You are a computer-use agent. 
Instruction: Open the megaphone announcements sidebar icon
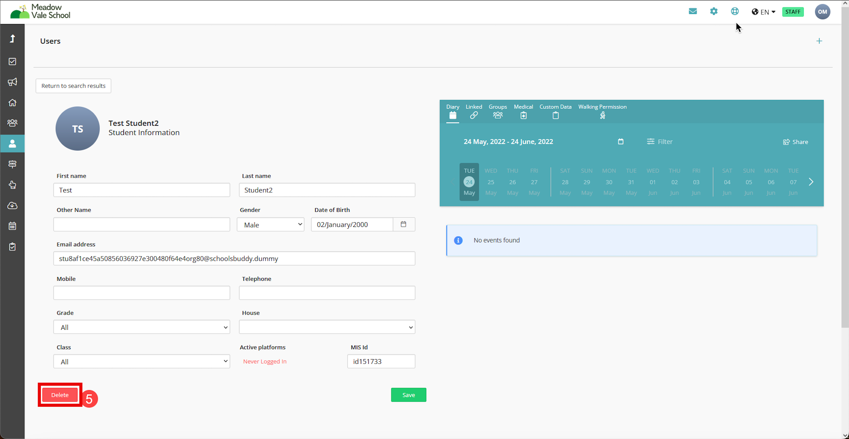12,82
